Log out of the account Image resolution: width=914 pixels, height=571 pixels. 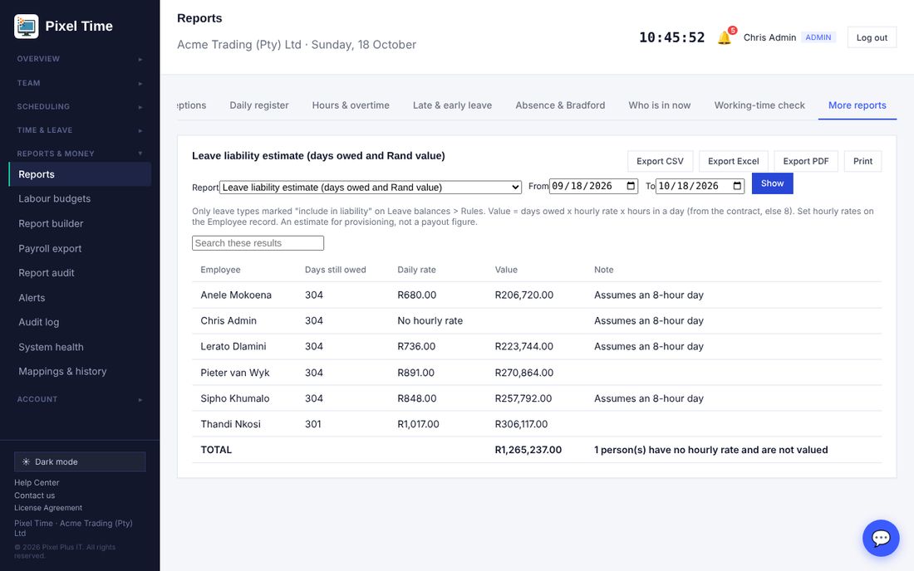872,37
